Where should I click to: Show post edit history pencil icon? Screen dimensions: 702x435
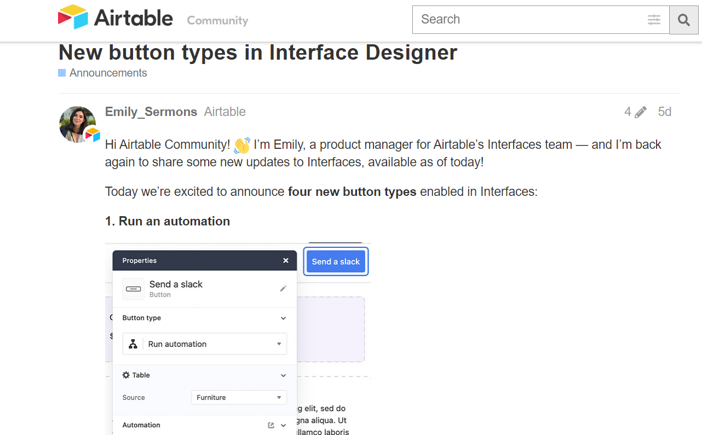point(641,112)
